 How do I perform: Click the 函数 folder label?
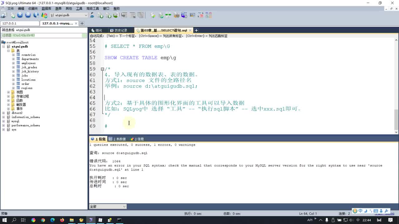pos(19,100)
